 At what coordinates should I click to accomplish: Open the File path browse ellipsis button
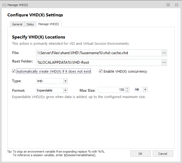164,53
